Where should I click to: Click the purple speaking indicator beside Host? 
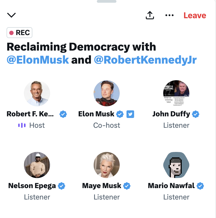(x=22, y=125)
